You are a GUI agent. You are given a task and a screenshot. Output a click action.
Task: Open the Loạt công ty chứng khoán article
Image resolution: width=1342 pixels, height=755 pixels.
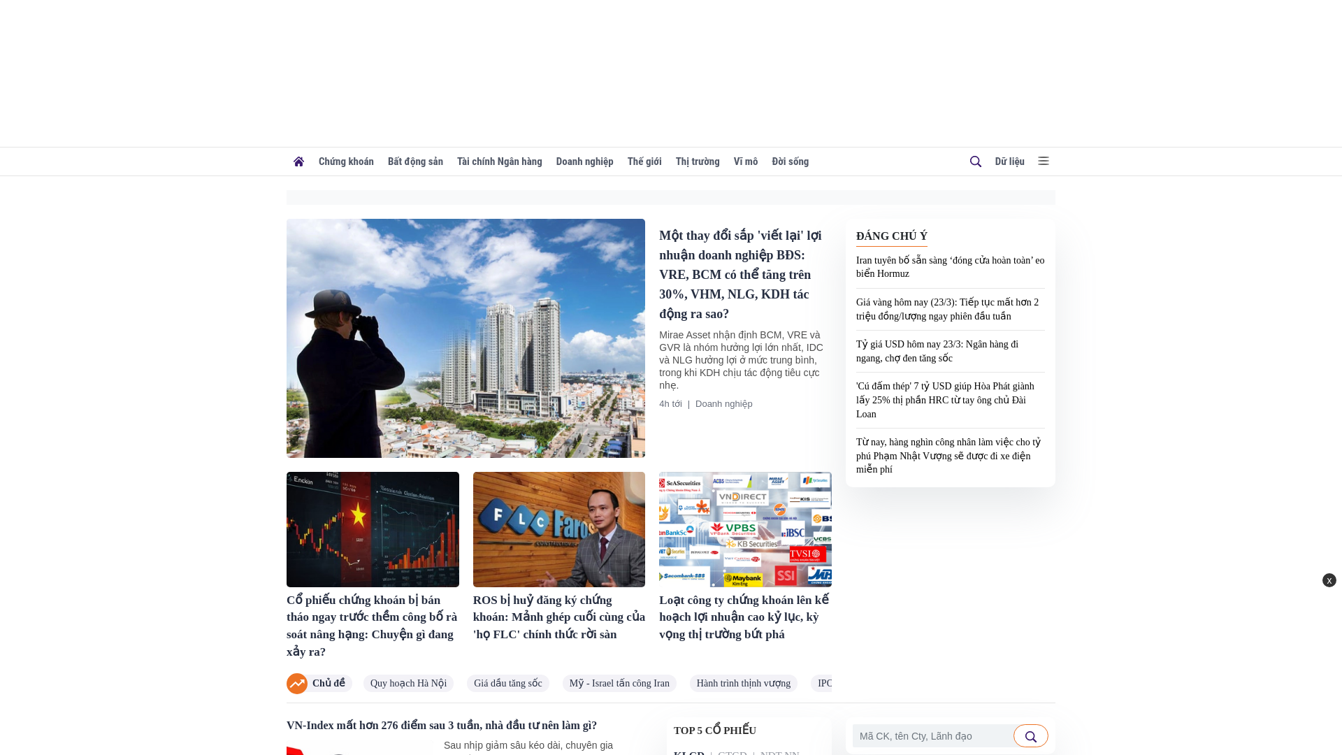point(745,617)
